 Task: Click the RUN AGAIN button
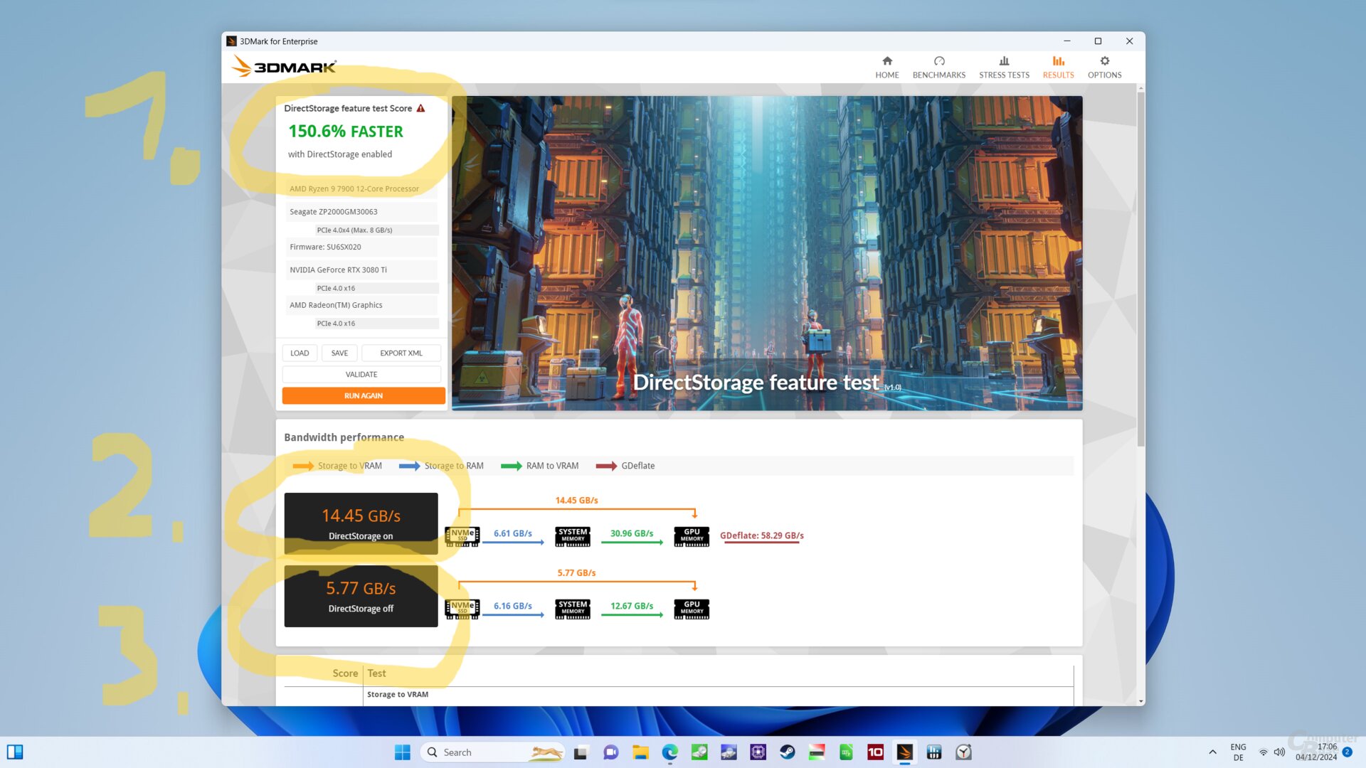pyautogui.click(x=364, y=395)
